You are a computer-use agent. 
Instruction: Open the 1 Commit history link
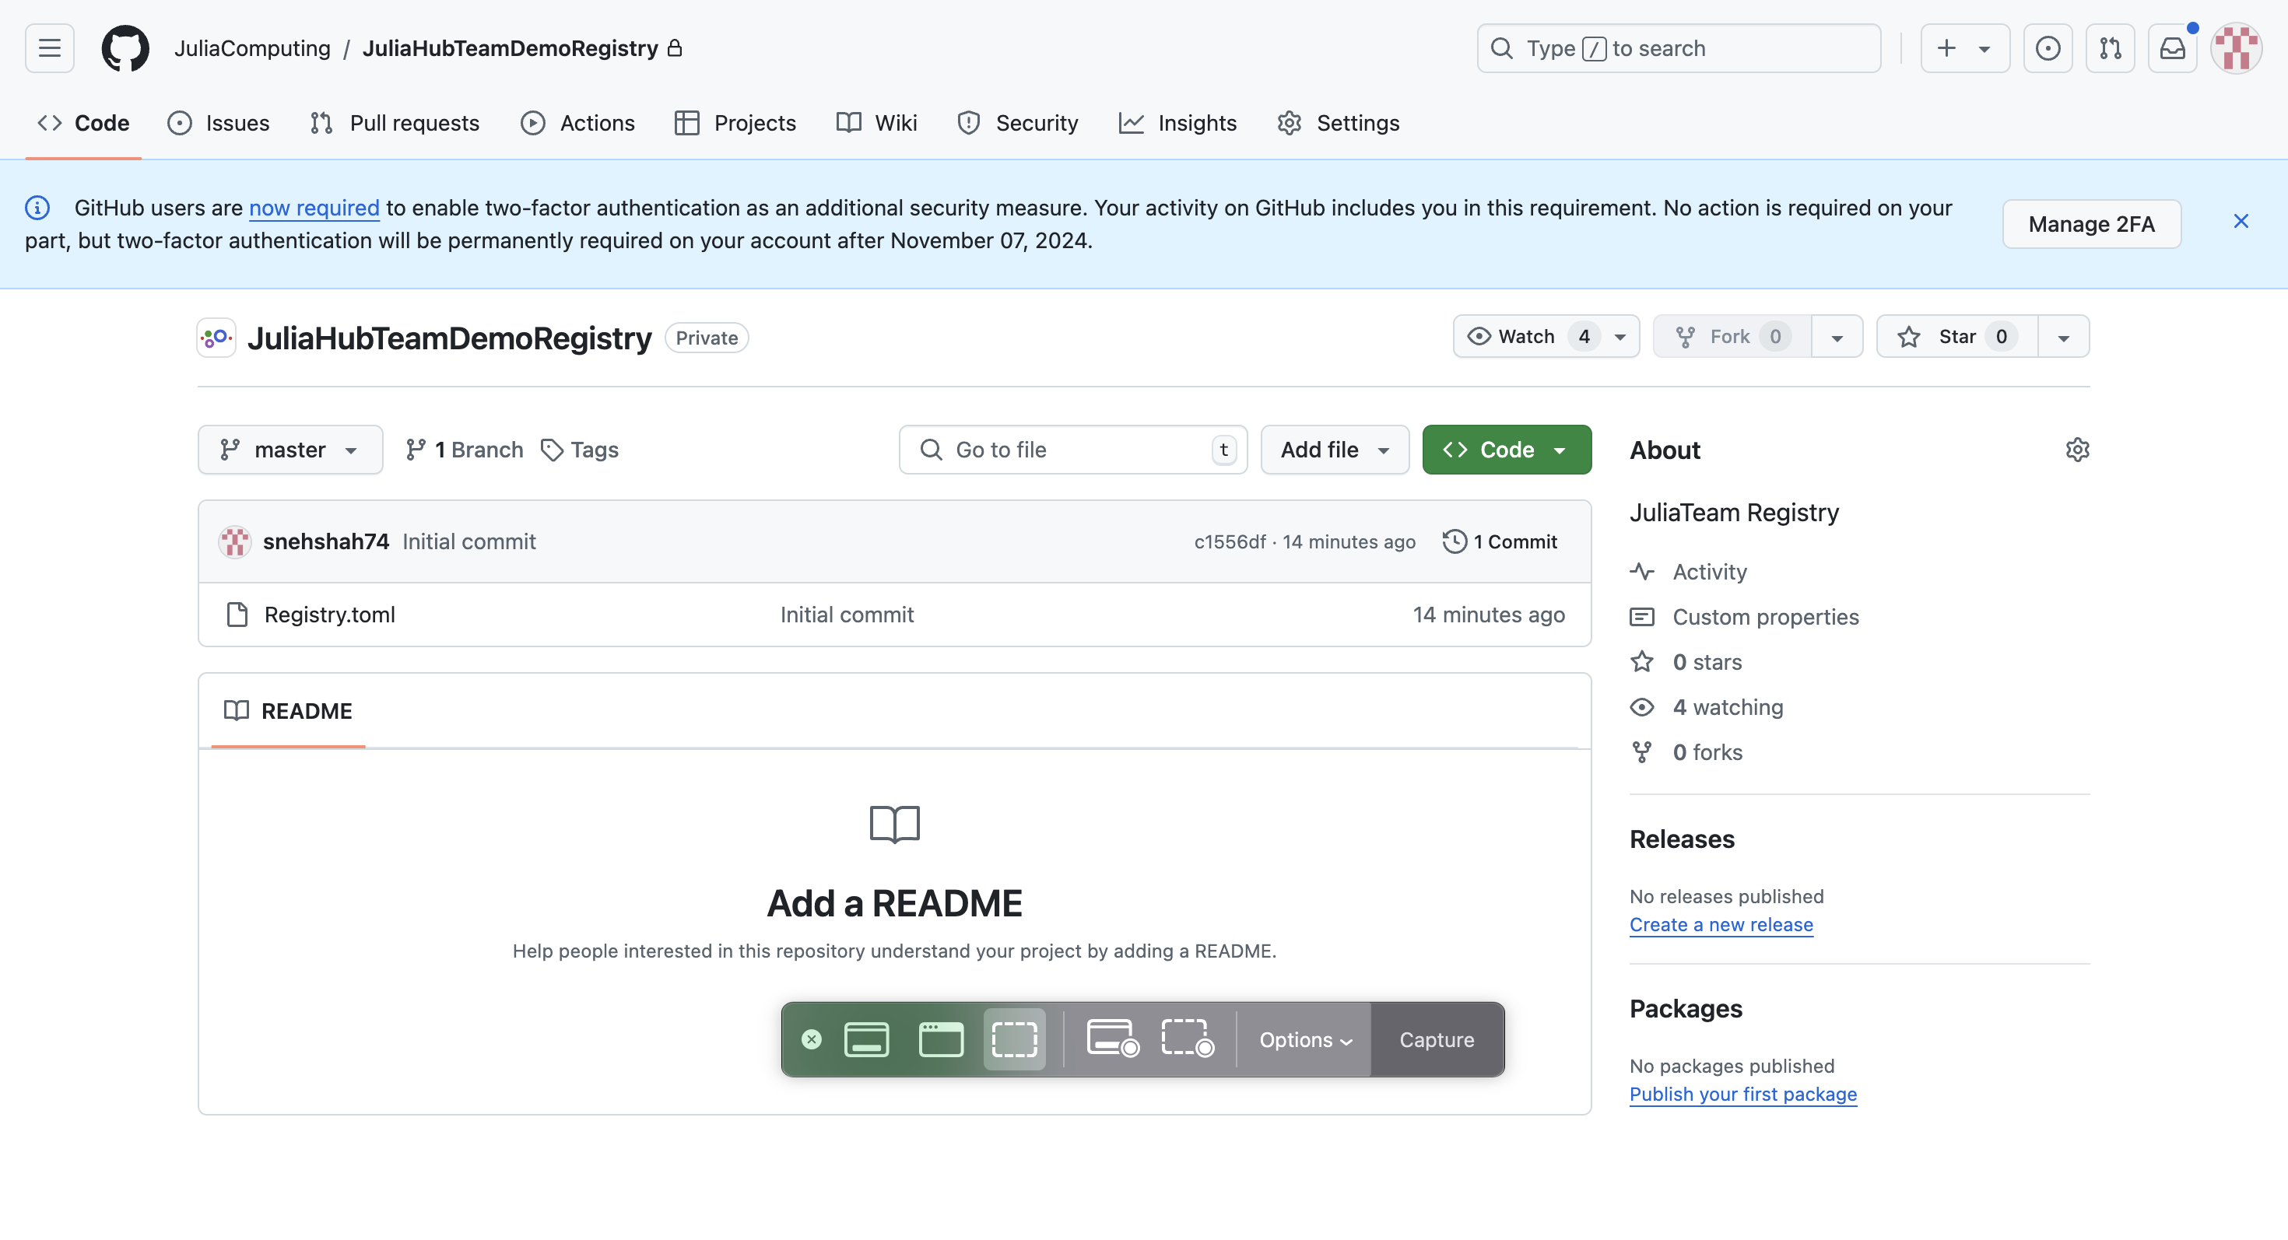[x=1500, y=541]
